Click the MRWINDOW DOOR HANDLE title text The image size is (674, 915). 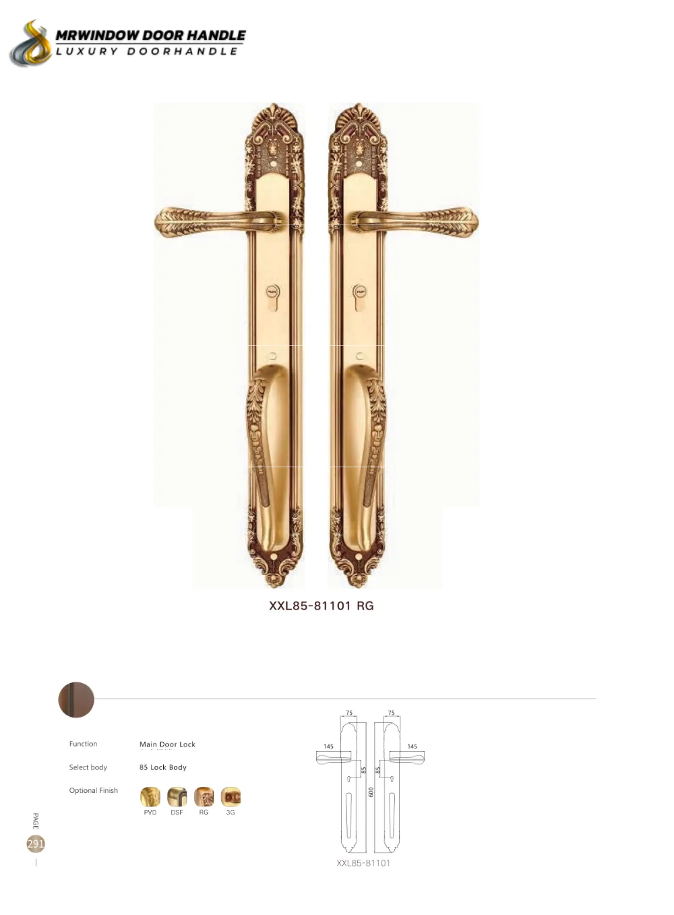coord(150,35)
